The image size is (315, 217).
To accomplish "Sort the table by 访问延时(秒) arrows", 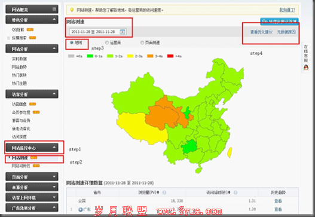I will point(229,192).
